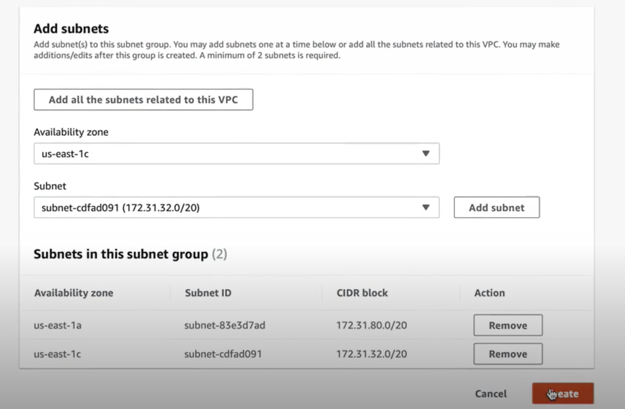Open the subnet-cdfad091 subnet selection box
625x409 pixels.
[x=236, y=207]
